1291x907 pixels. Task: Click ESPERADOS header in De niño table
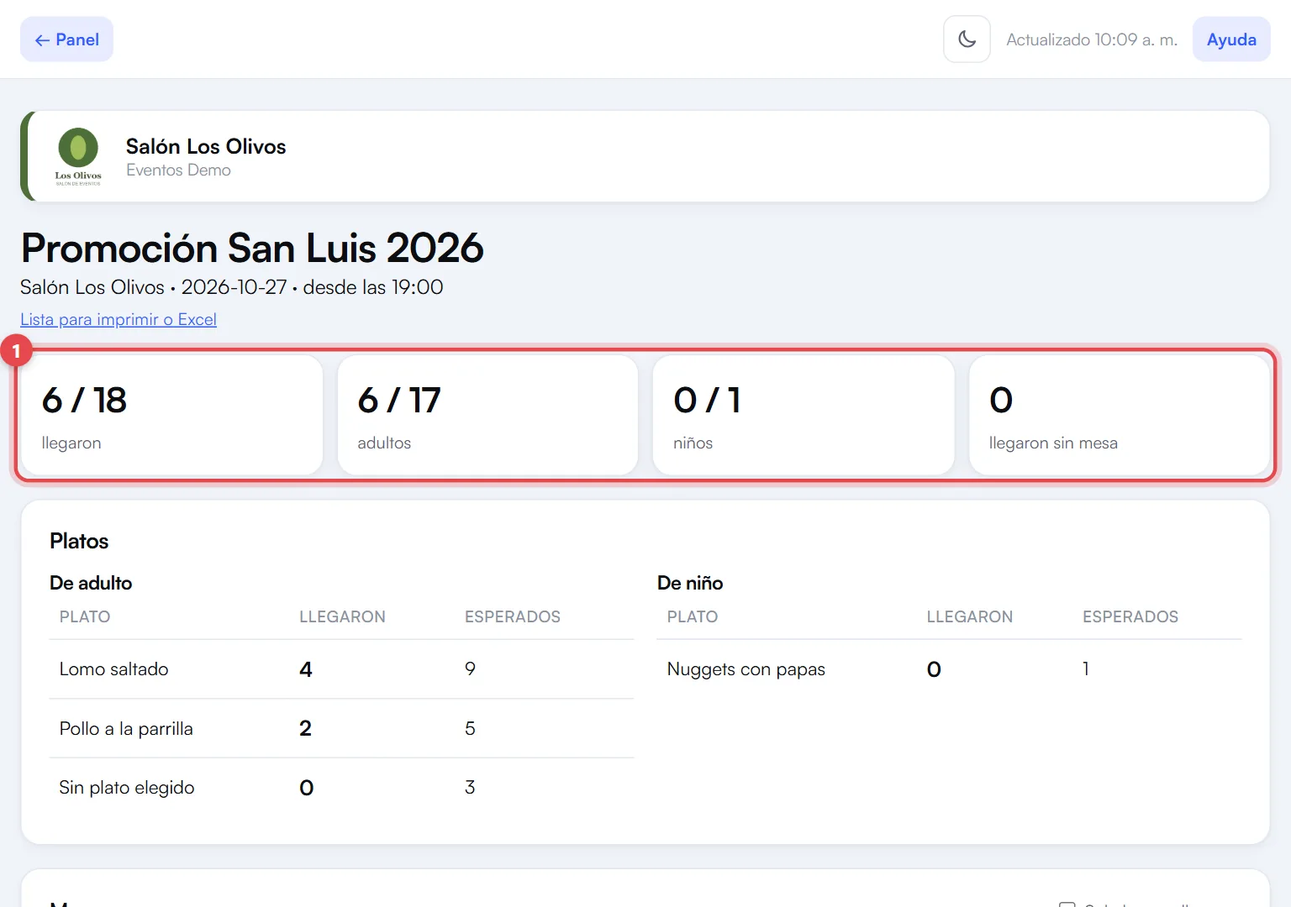pyautogui.click(x=1130, y=616)
